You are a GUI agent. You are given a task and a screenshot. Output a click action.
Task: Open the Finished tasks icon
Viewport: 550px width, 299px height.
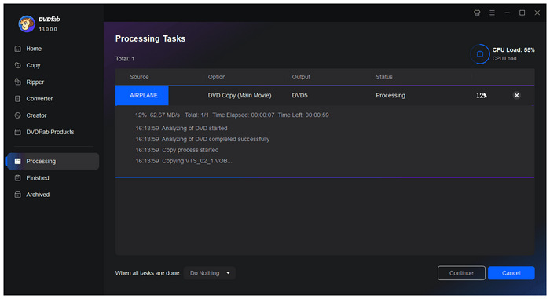click(18, 178)
